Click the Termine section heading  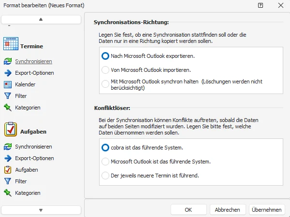point(31,46)
